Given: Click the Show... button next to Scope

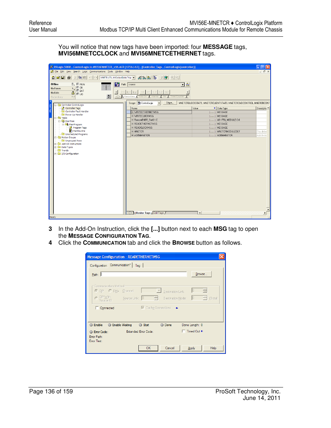Looking at the screenshot, I should point(170,103).
